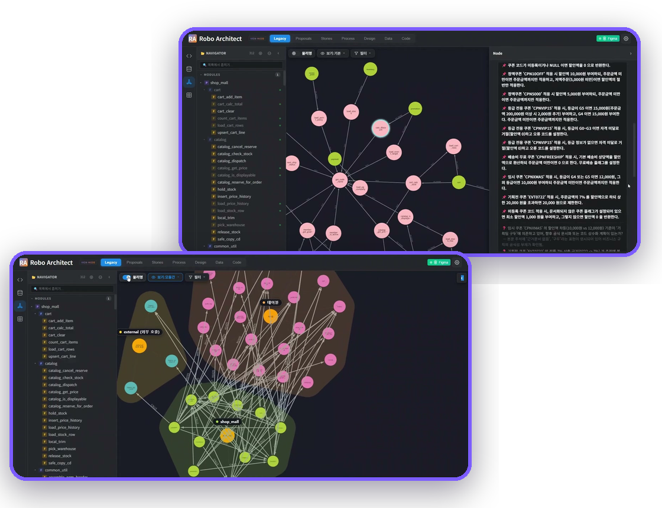The height and width of the screenshot is (508, 662).
Task: Collapse cart folder arrow in top window tree
Action: tap(205, 90)
